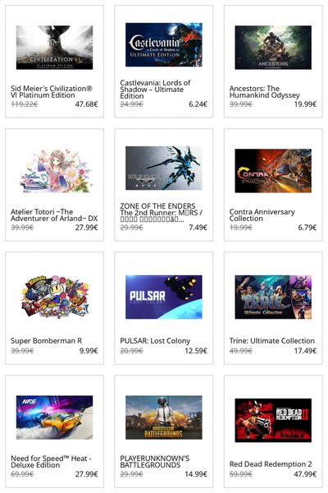Open the Atelier Totori Adventurer of Arland title
Screen dimensions: 328x493
pyautogui.click(x=54, y=215)
